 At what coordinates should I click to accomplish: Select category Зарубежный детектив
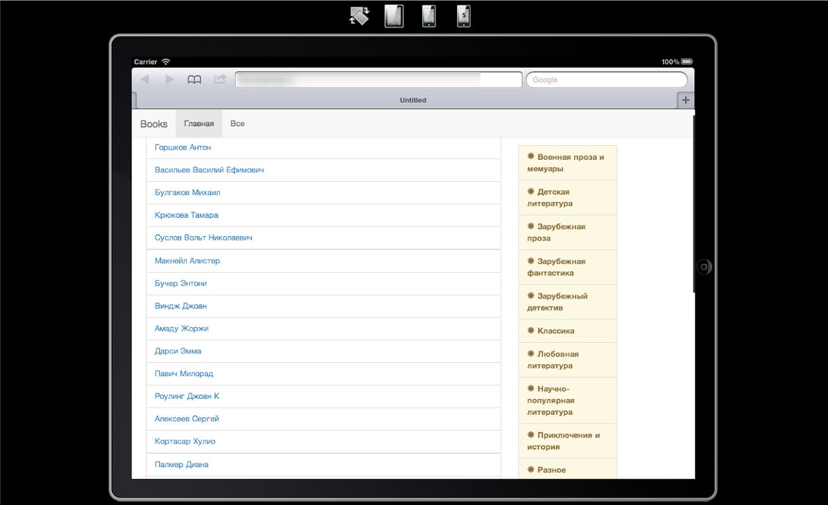(568, 302)
